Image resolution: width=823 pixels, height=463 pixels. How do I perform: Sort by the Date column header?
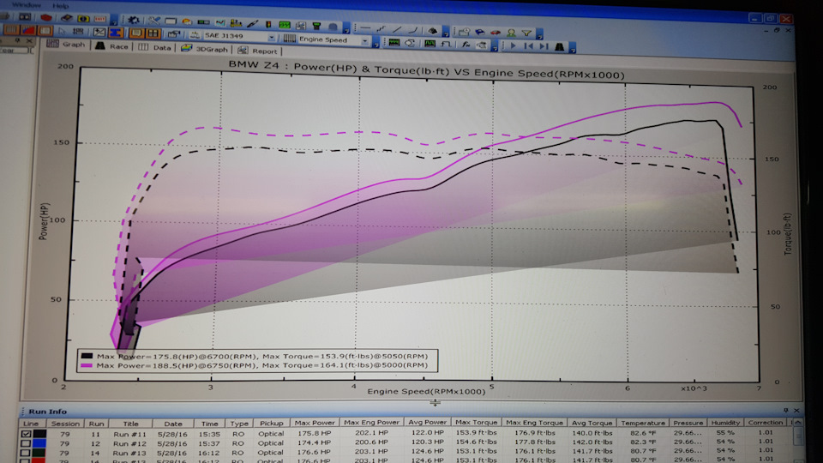[x=173, y=424]
